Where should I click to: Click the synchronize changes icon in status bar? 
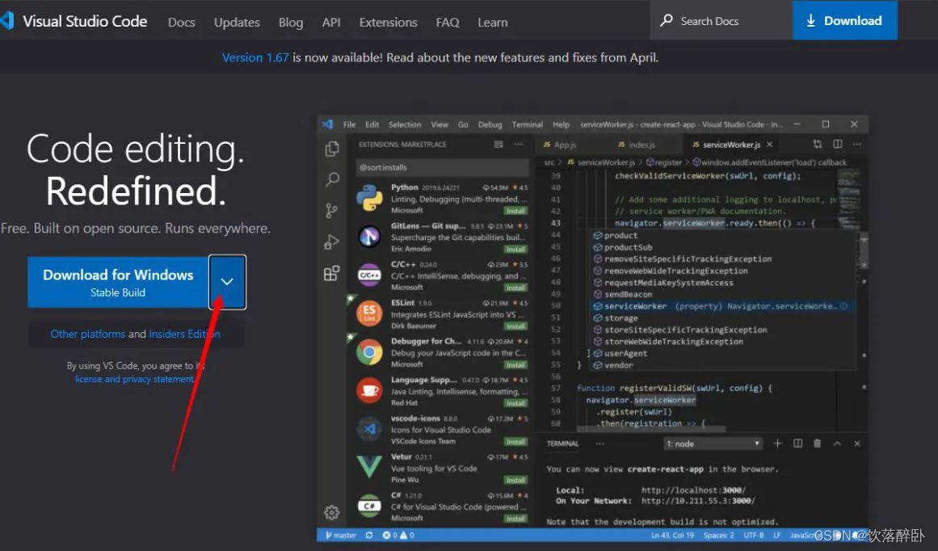pos(369,535)
